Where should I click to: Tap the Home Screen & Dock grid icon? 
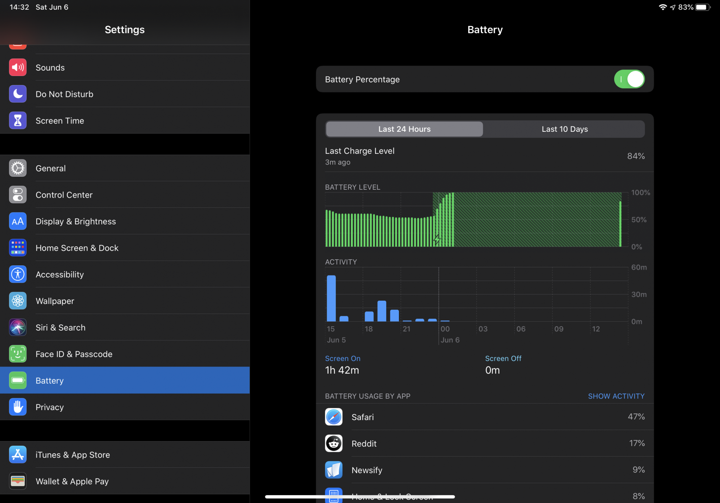[x=18, y=248]
